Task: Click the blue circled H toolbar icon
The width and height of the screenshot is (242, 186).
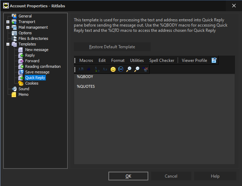Action: [x=121, y=69]
